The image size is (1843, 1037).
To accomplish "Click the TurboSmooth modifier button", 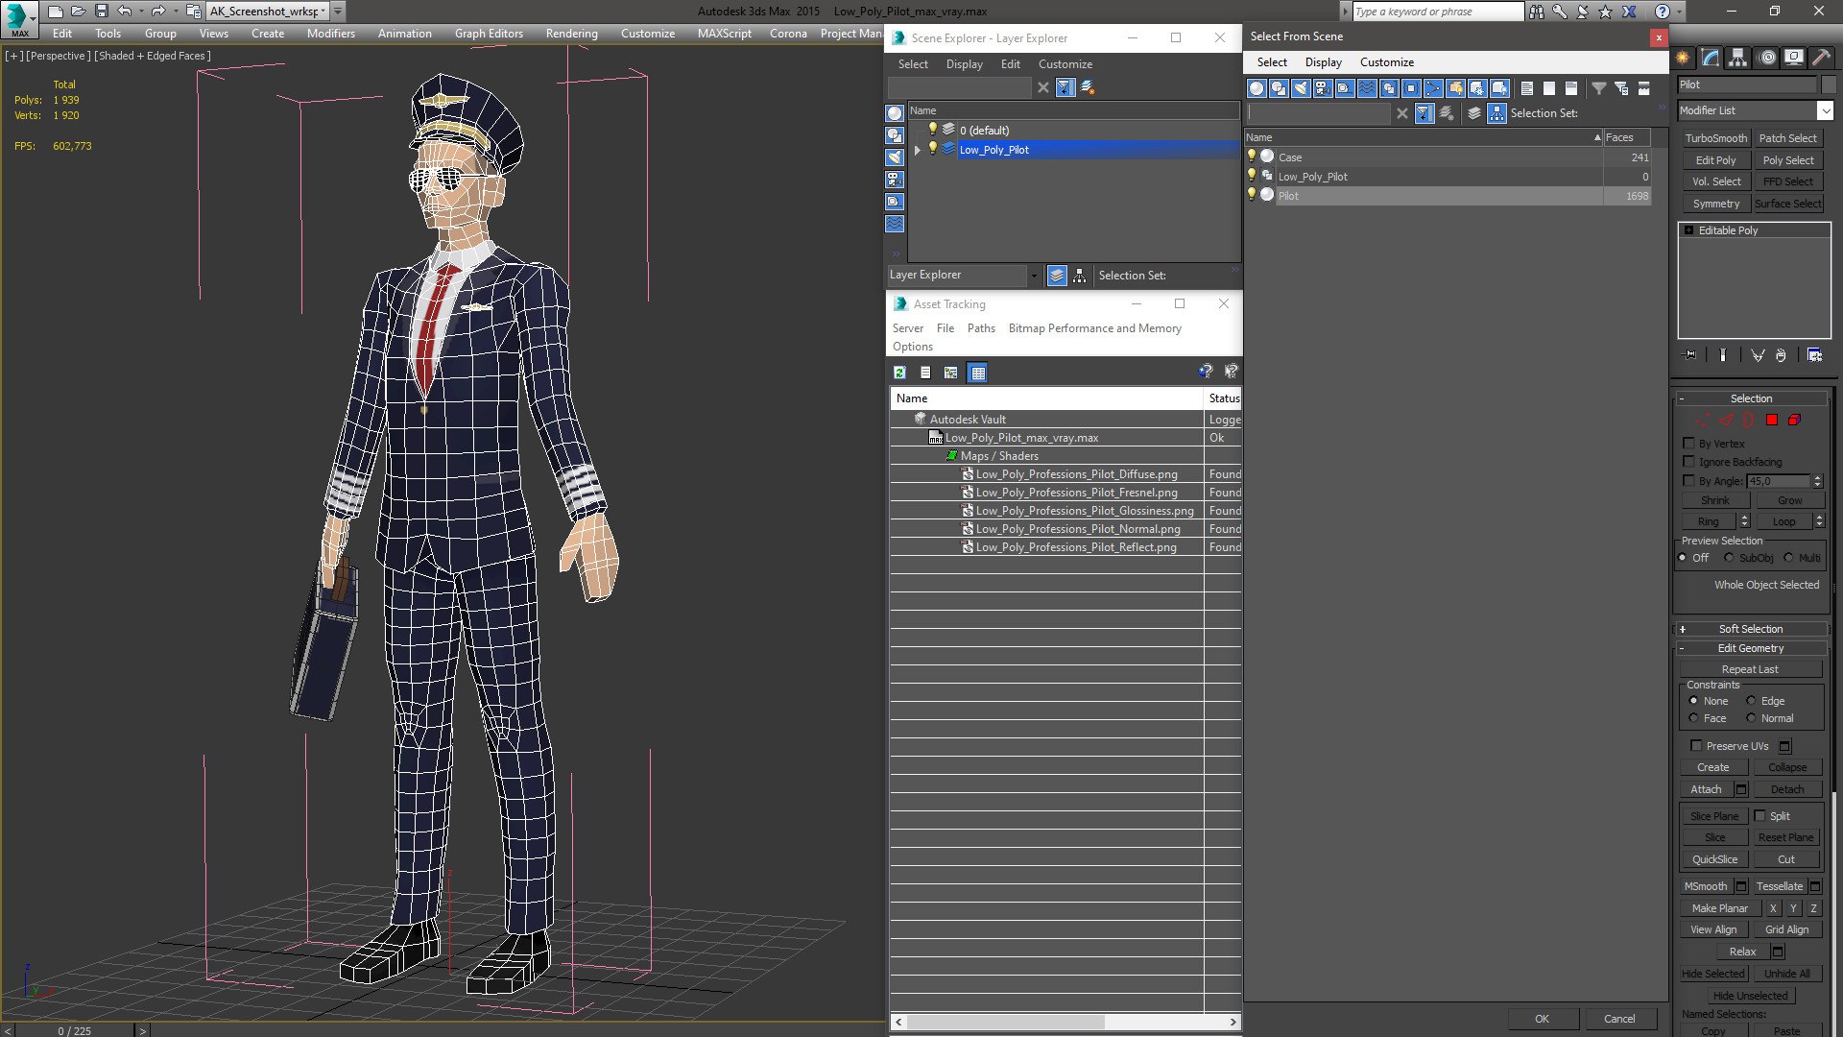I will (x=1715, y=138).
